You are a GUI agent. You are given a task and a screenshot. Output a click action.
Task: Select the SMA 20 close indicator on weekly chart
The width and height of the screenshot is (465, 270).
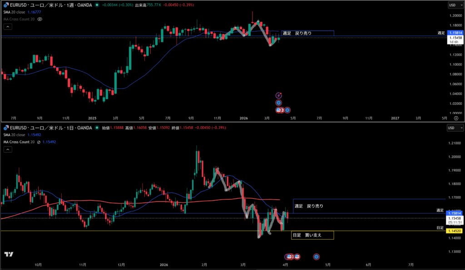pyautogui.click(x=15, y=12)
